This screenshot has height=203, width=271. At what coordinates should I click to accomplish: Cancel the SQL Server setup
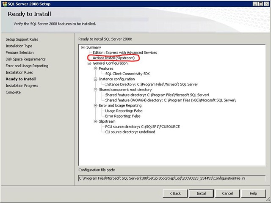(x=227, y=194)
